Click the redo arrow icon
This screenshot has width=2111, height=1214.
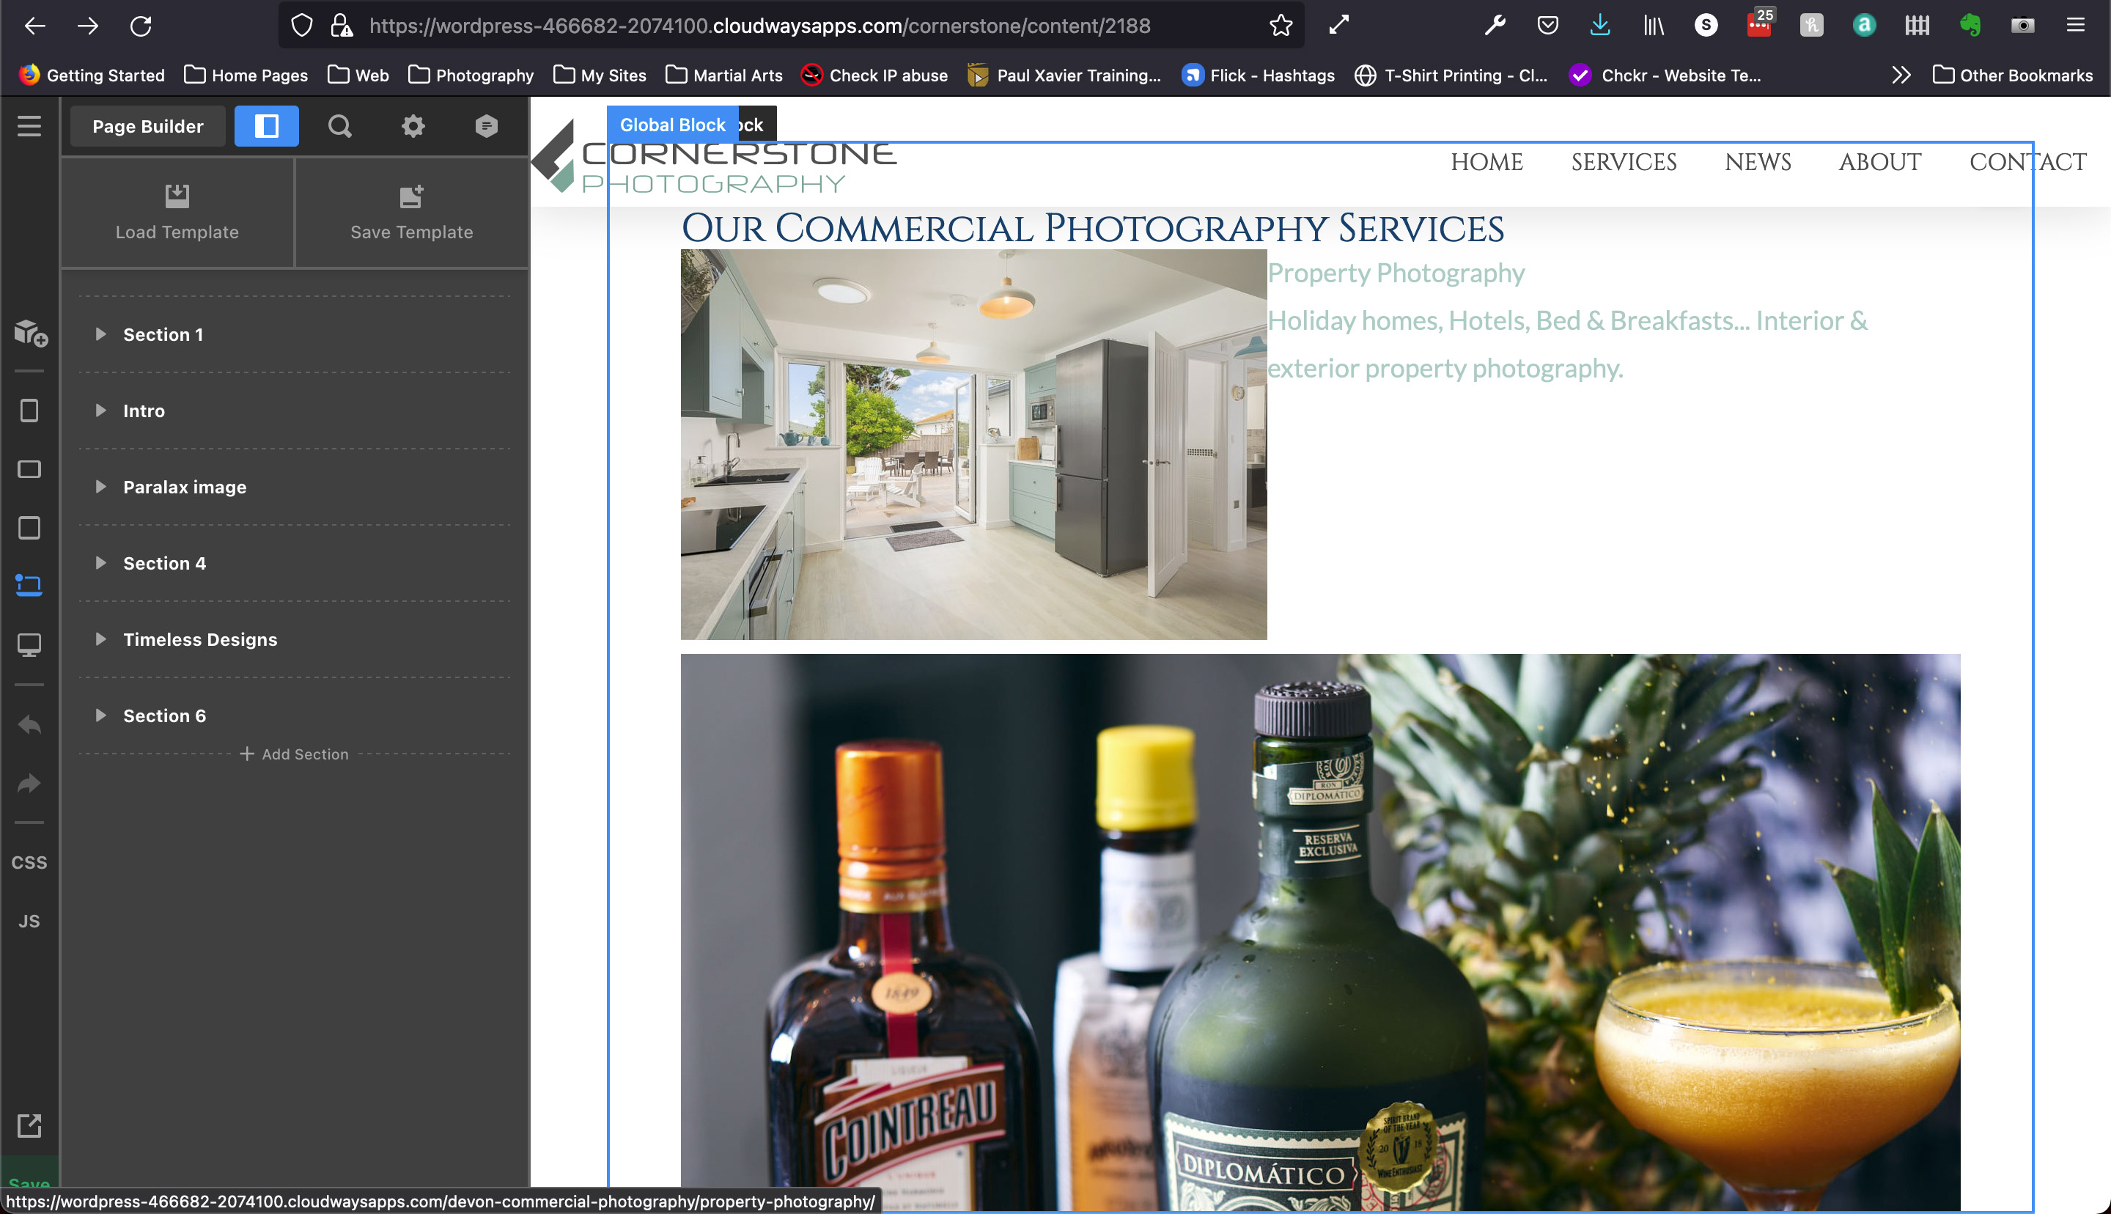click(x=29, y=783)
